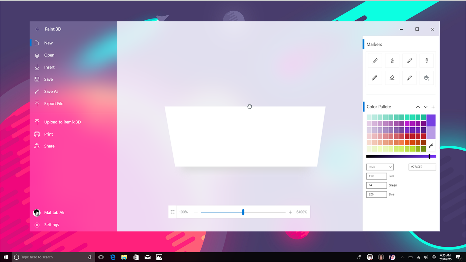The height and width of the screenshot is (262, 466).
Task: Expand Color Pallete with the down chevron
Action: pyautogui.click(x=425, y=107)
